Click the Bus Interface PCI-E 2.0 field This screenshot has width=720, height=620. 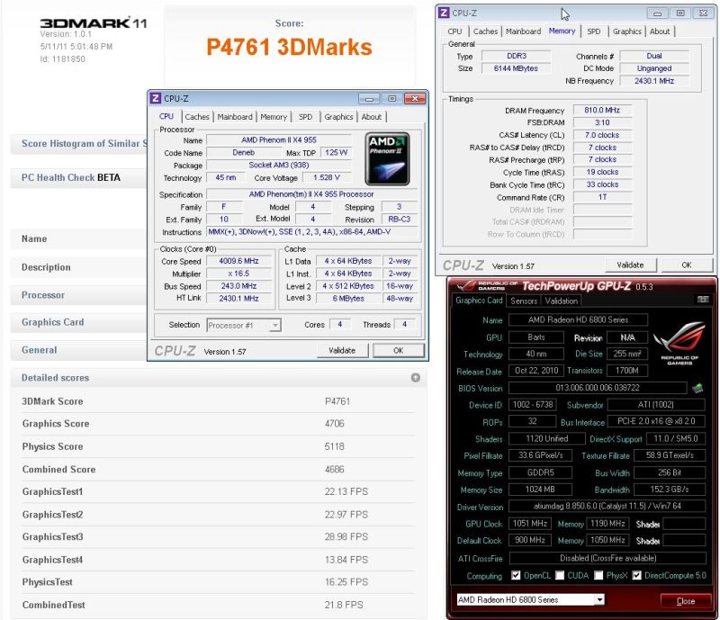pyautogui.click(x=656, y=422)
